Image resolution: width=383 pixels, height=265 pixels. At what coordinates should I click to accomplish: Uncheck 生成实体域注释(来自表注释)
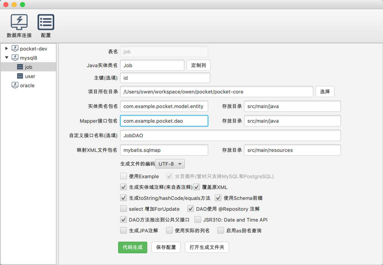[123, 187]
